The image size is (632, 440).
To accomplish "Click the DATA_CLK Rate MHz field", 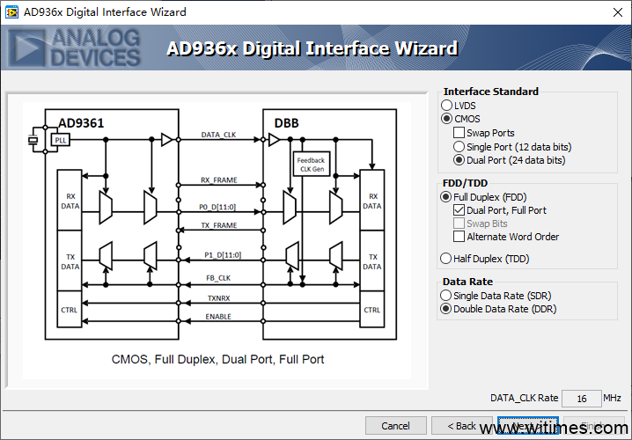I will point(581,399).
